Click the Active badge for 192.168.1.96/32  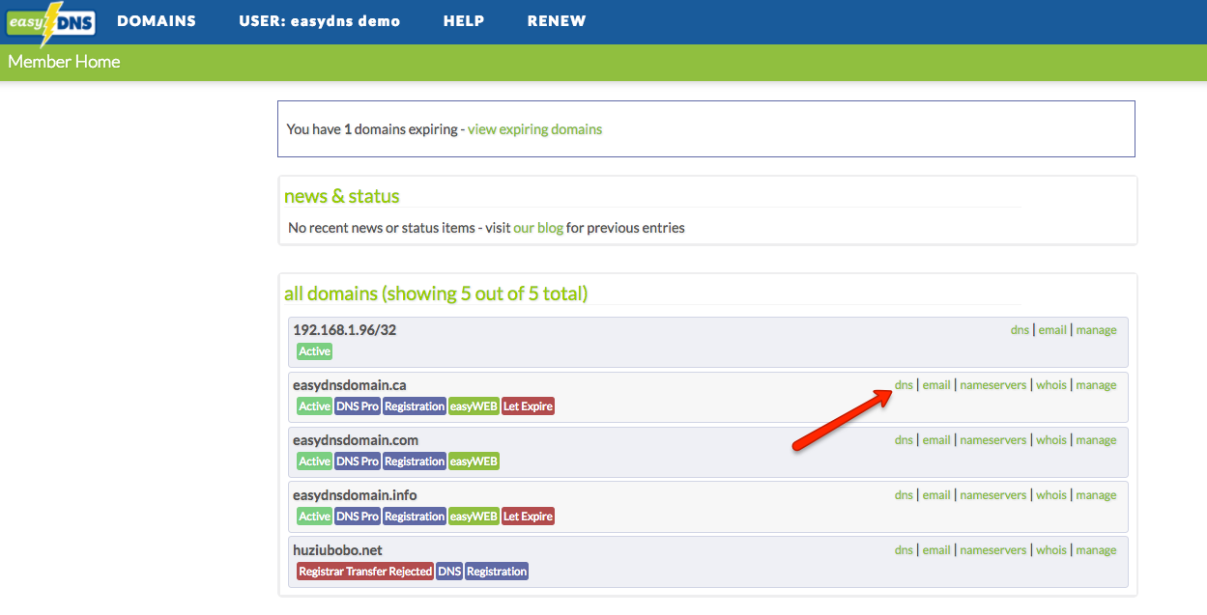314,351
